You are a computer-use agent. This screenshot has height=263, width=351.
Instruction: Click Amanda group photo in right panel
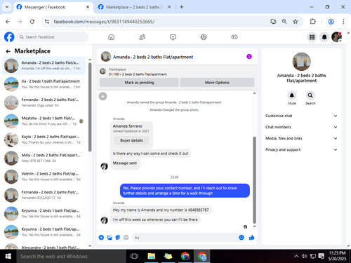coord(302,62)
